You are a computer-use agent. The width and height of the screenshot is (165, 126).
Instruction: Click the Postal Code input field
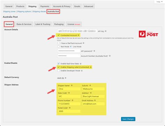69,111
